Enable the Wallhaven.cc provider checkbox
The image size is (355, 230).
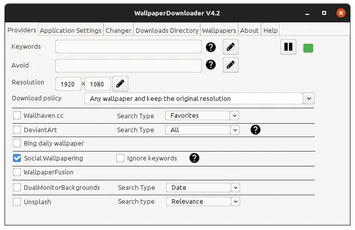coord(17,115)
